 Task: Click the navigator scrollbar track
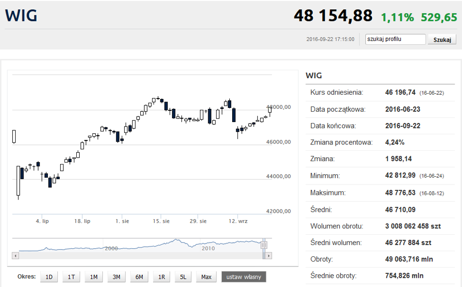pos(140,256)
